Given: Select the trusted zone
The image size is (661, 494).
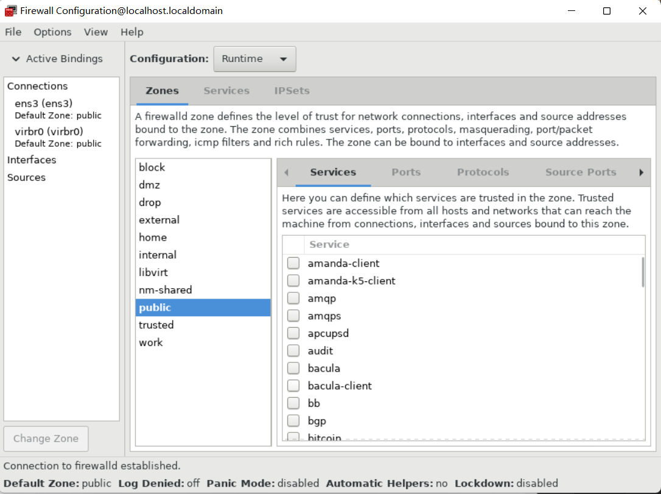Looking at the screenshot, I should [203, 325].
